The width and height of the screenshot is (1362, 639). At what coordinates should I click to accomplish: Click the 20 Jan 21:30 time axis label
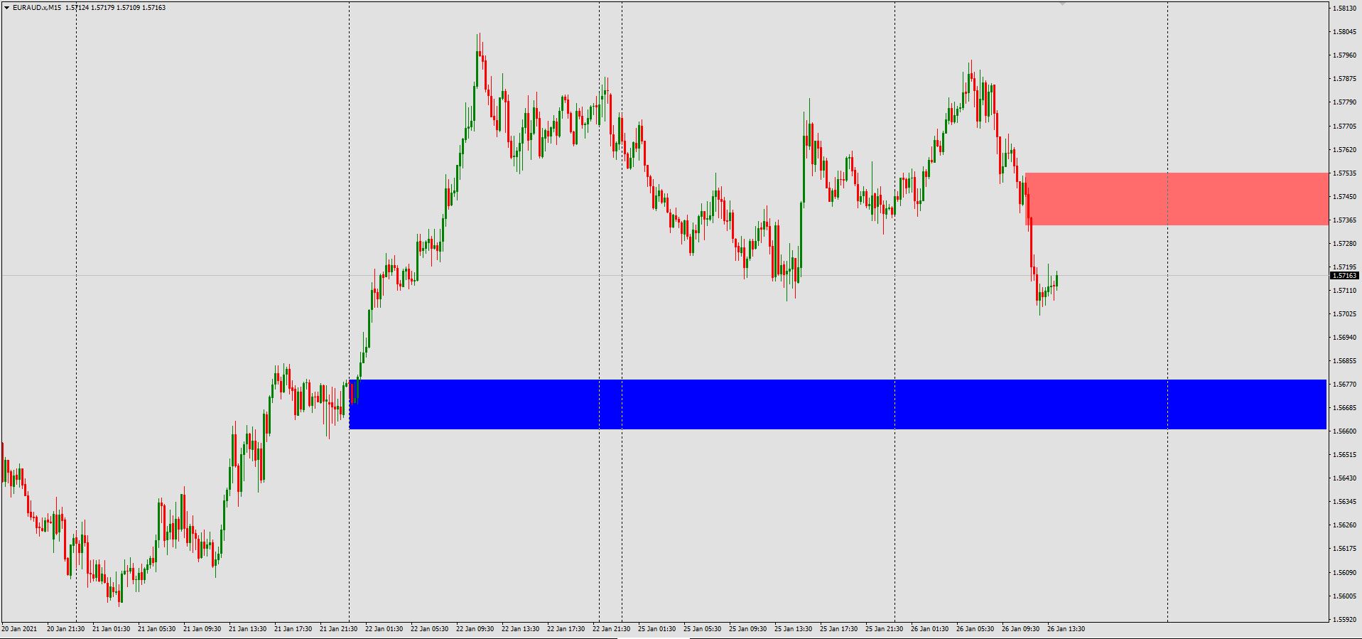click(x=66, y=629)
